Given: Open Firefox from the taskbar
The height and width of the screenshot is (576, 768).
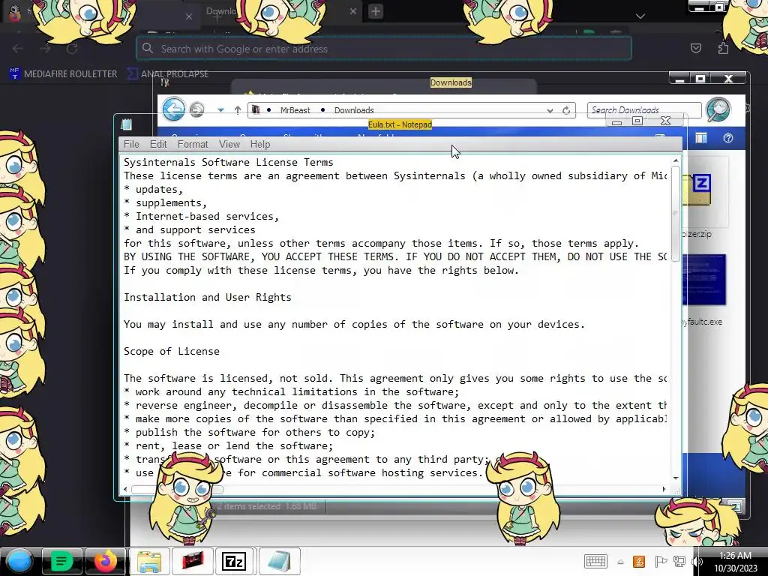Looking at the screenshot, I should (x=105, y=561).
